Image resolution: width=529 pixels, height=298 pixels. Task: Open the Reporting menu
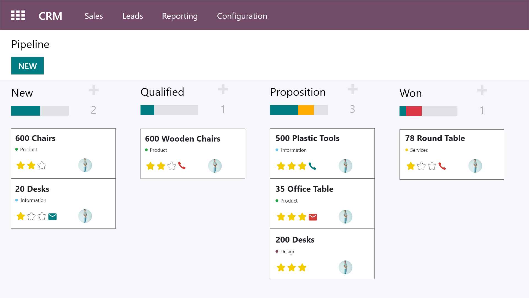click(x=180, y=16)
